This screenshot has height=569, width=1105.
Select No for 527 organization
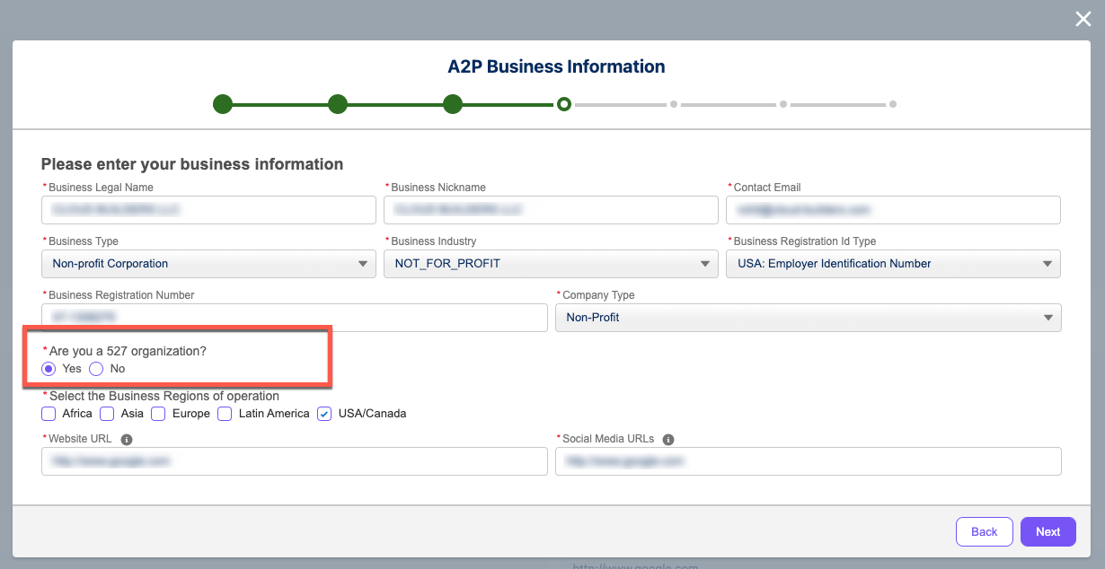pyautogui.click(x=96, y=369)
